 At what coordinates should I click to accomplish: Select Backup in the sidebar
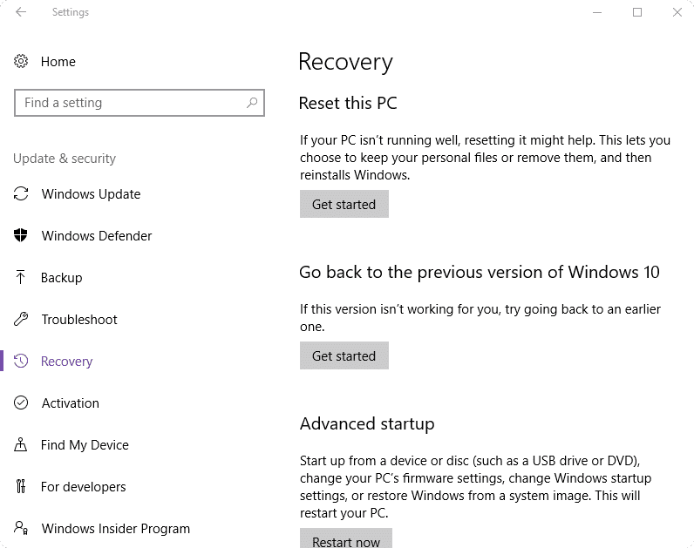(61, 277)
